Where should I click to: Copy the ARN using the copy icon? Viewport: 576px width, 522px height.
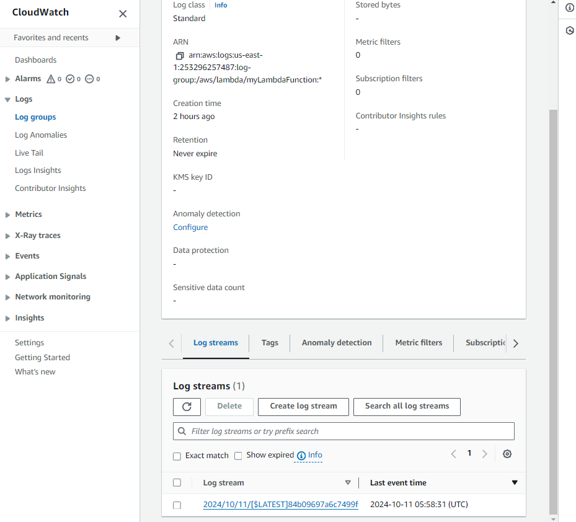coord(180,55)
